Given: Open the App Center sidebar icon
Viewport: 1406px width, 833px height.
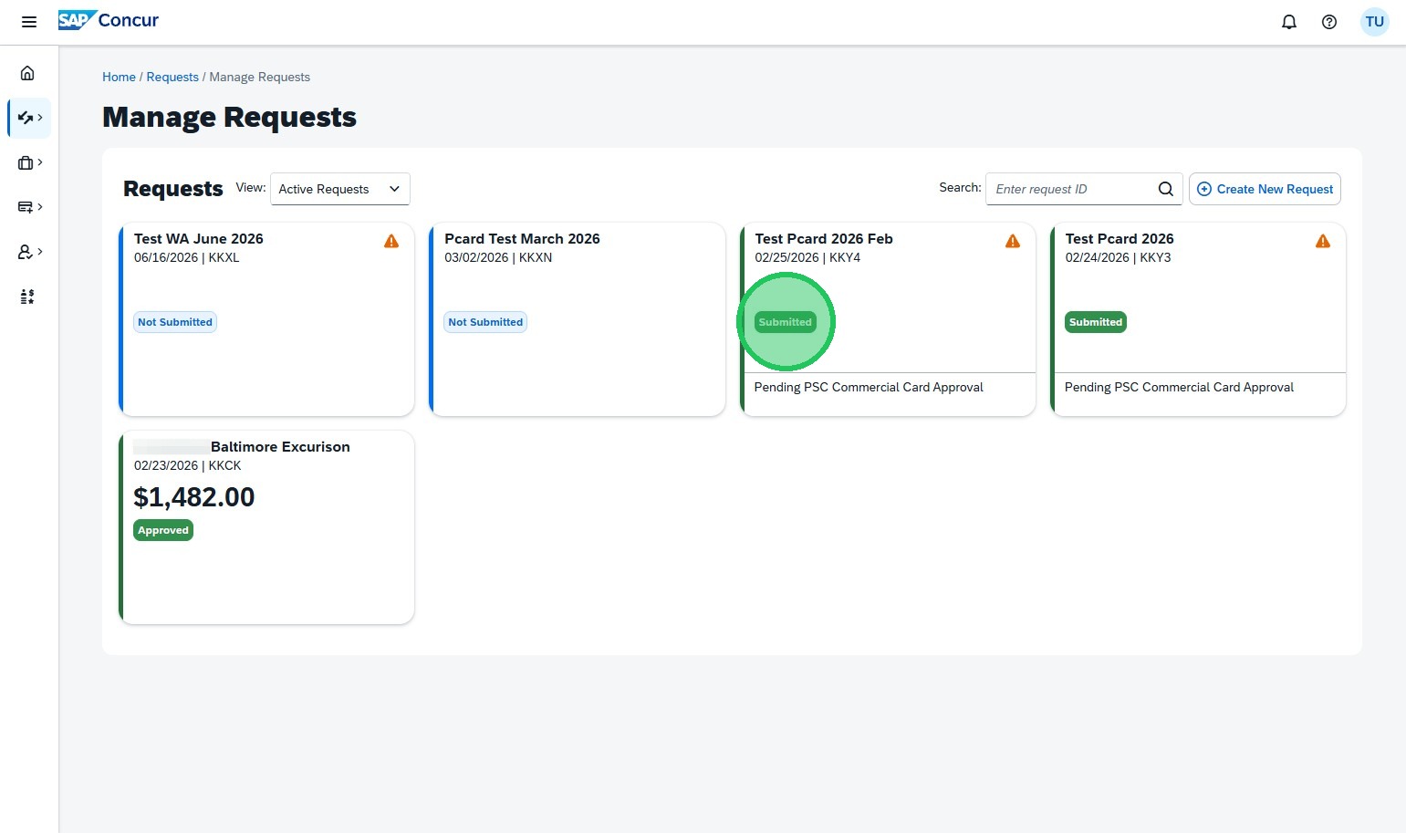Looking at the screenshot, I should (x=27, y=297).
